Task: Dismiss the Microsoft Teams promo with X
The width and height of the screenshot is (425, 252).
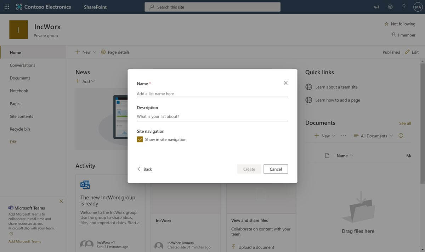Action: 61,201
